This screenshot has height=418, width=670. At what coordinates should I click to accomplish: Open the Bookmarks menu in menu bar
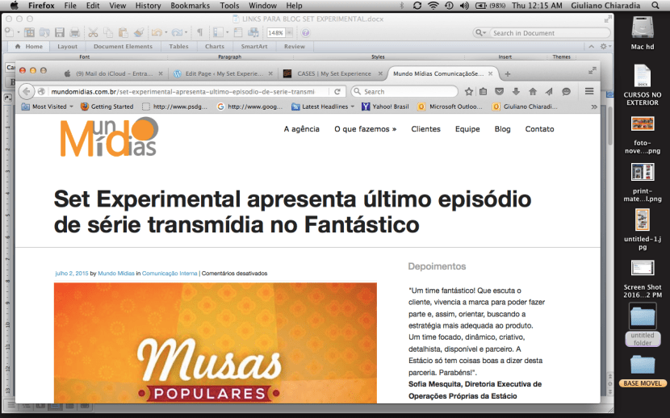(x=190, y=6)
